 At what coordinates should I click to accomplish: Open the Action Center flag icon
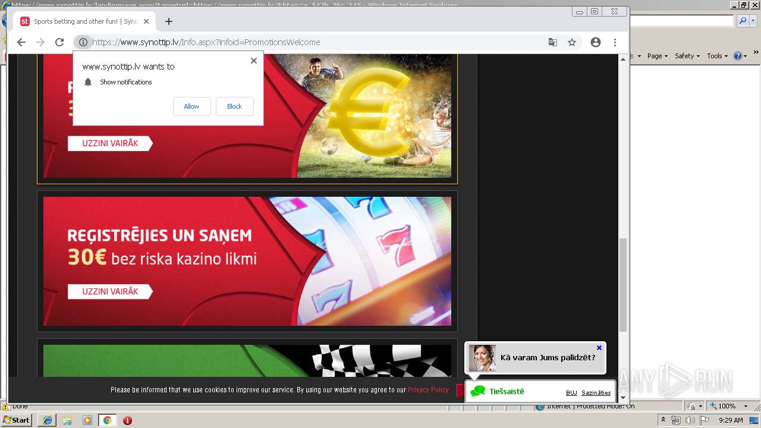pyautogui.click(x=704, y=420)
